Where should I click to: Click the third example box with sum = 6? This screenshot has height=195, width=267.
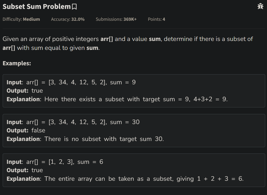click(134, 170)
